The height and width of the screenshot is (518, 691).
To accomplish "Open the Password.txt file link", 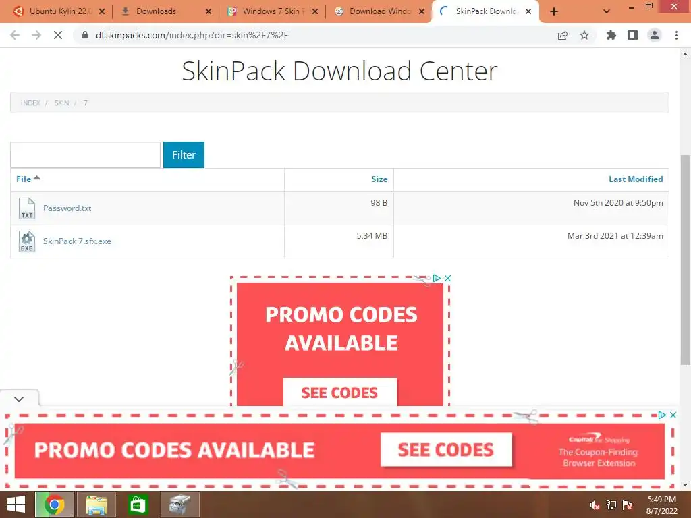I will coord(67,208).
